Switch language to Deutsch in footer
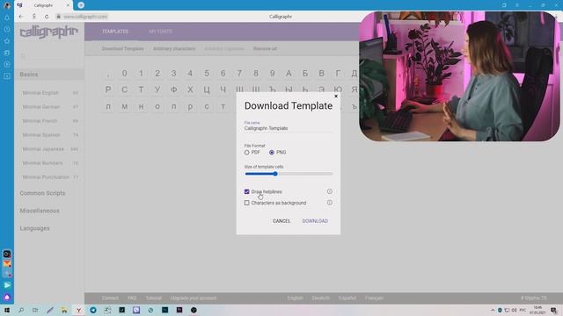 coord(320,298)
